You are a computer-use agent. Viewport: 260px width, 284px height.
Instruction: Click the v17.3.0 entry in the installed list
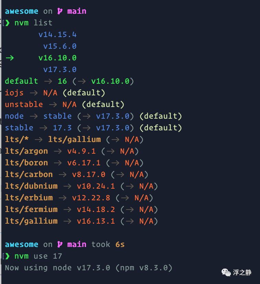coord(60,69)
